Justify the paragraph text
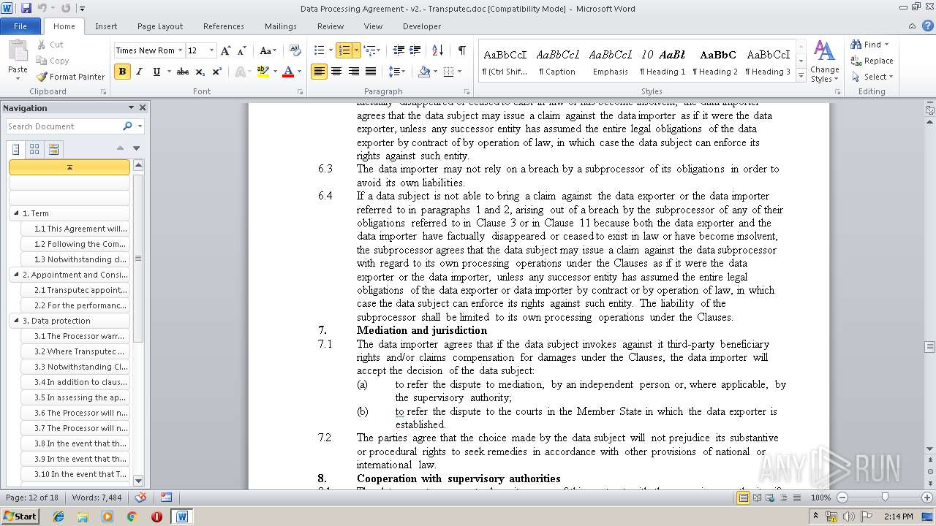Viewport: 936px width, 526px height. click(x=371, y=72)
